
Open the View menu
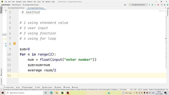(13, 2)
